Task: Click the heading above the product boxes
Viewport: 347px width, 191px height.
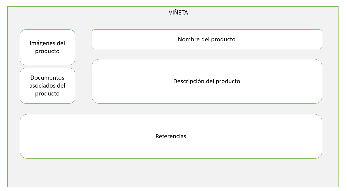Action: [178, 13]
